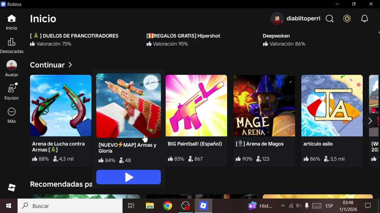Open the Deepwoken game title
Viewport: 380px width, 213px height.
pos(276,36)
